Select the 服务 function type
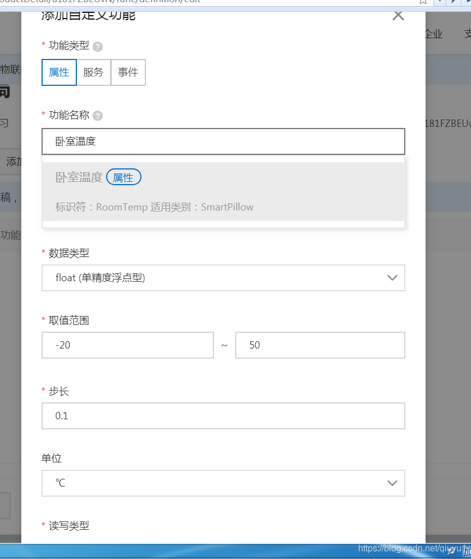This screenshot has height=559, width=471. click(93, 72)
